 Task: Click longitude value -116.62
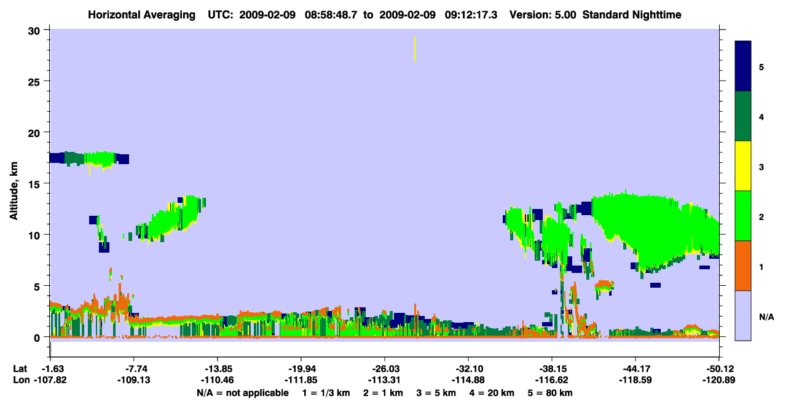point(551,380)
